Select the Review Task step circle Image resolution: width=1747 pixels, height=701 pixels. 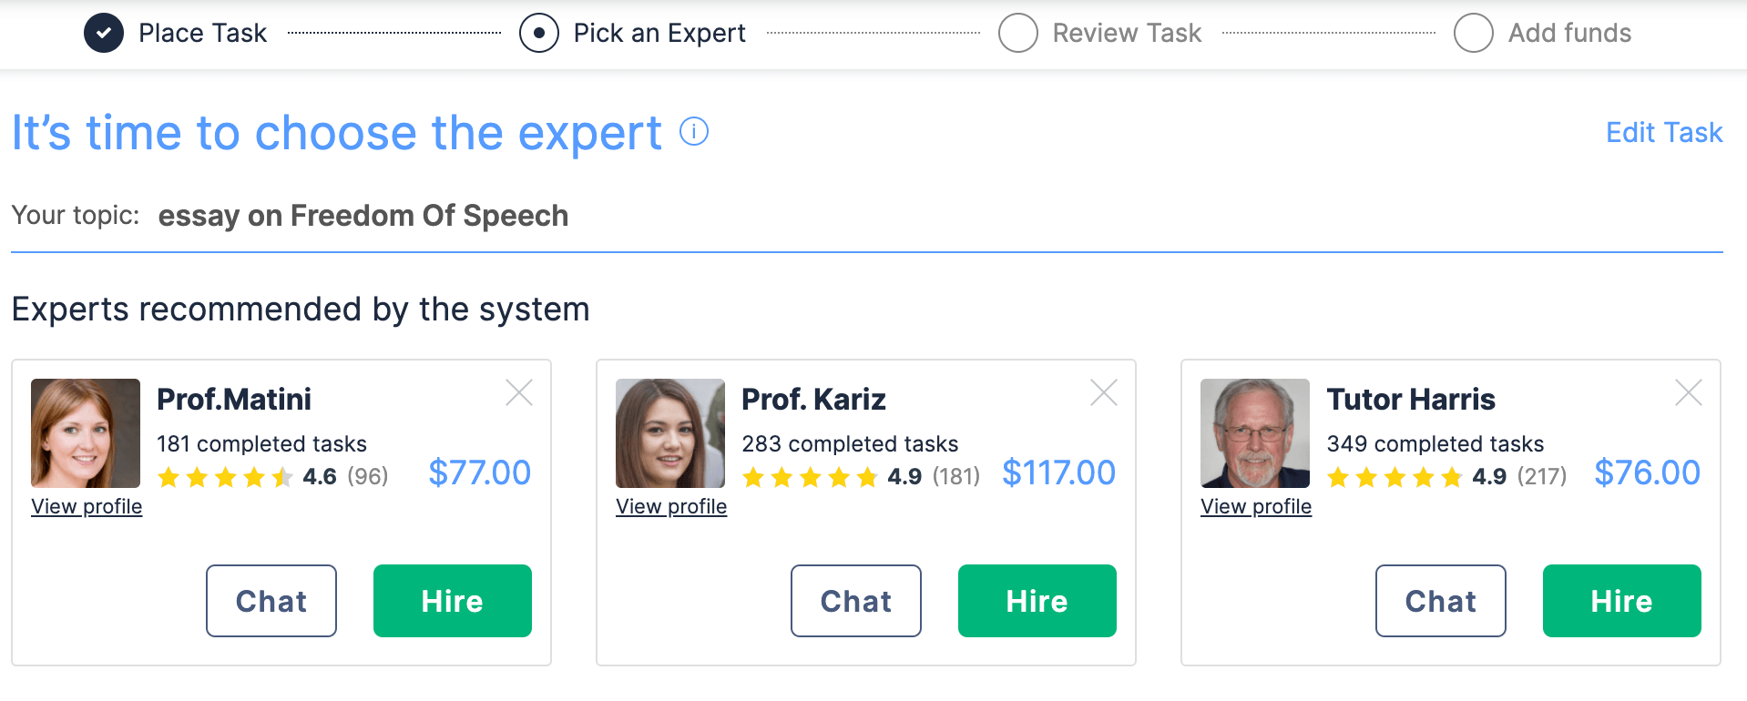(1018, 34)
